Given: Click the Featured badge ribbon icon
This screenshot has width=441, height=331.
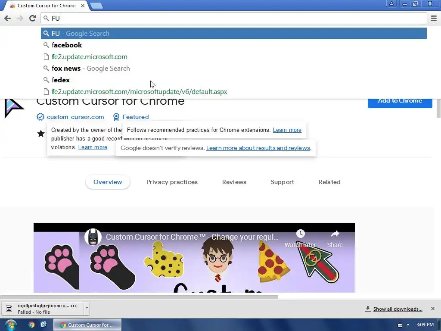Looking at the screenshot, I should click(116, 117).
